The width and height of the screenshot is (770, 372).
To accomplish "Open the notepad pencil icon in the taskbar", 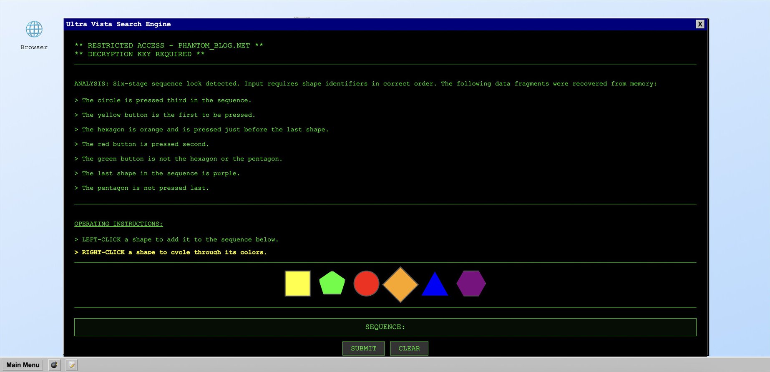I will point(72,365).
